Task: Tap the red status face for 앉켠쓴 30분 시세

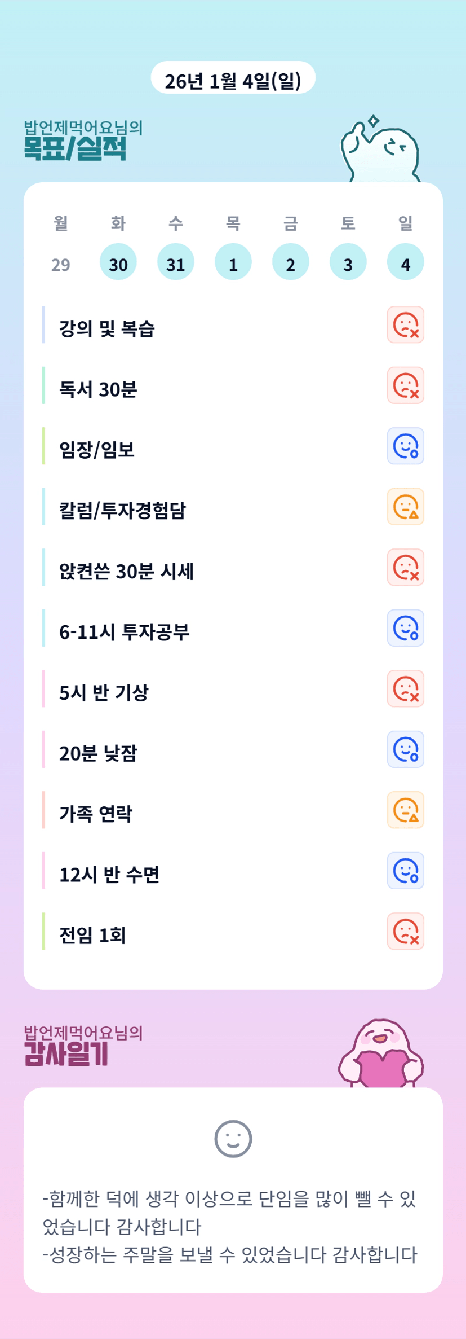Action: 405,567
